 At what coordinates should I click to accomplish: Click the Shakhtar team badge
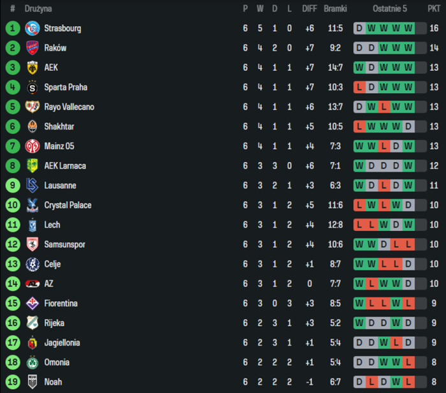[x=32, y=127]
